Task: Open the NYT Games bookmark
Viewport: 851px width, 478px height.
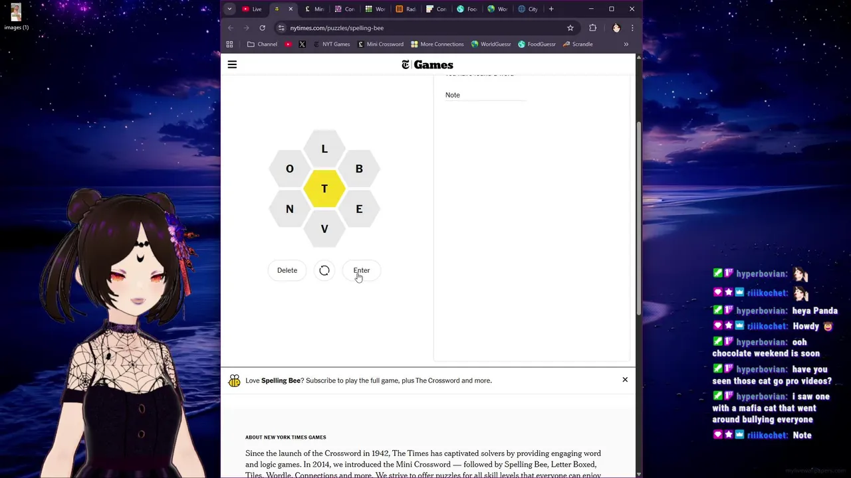Action: coord(331,44)
